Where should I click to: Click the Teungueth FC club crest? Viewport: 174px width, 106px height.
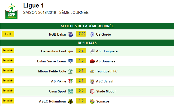tap(92, 71)
